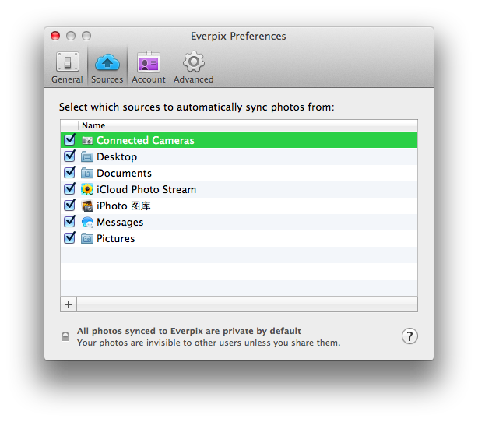Uncheck the Desktop source checkbox
This screenshot has height=422, width=478.
click(69, 156)
